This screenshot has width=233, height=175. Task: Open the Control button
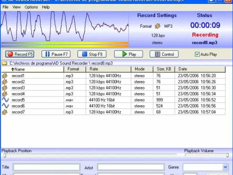coord(164,54)
